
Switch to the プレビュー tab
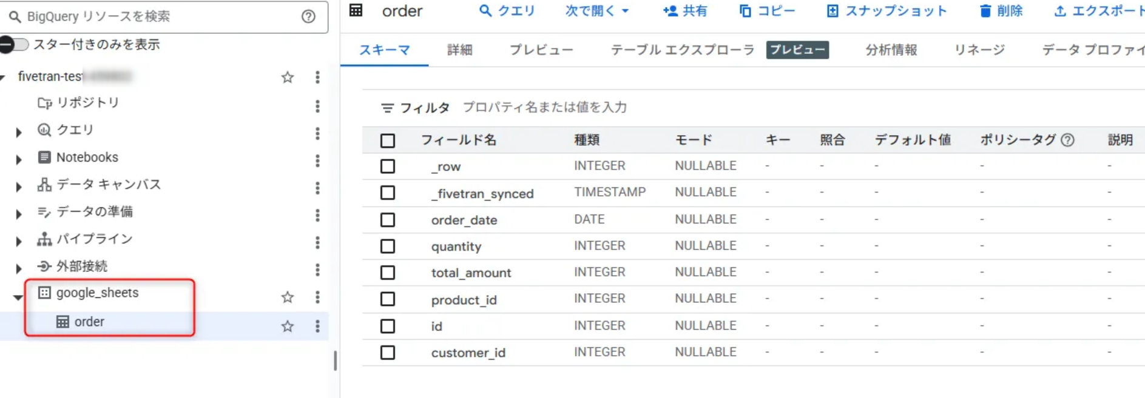pos(541,50)
